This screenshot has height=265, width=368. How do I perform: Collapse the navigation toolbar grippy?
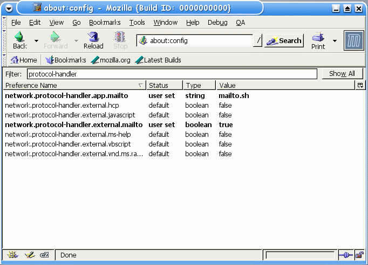pyautogui.click(x=4, y=40)
